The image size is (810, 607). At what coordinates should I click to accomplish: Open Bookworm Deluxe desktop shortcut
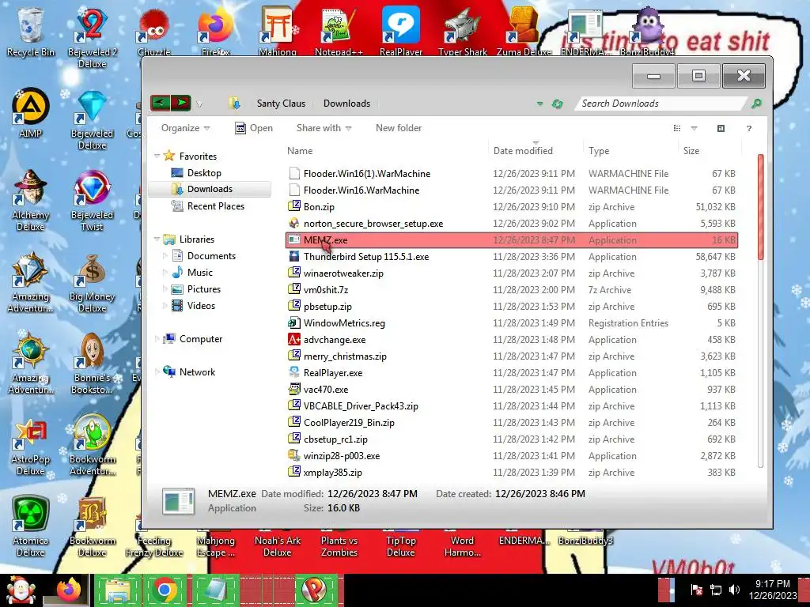click(x=92, y=526)
